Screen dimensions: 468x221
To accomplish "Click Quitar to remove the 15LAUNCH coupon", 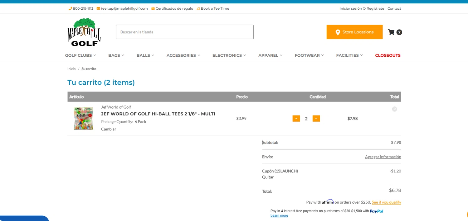I will click(268, 177).
